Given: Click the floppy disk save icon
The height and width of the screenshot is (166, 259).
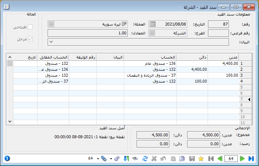Looking at the screenshot, I should [192, 159].
